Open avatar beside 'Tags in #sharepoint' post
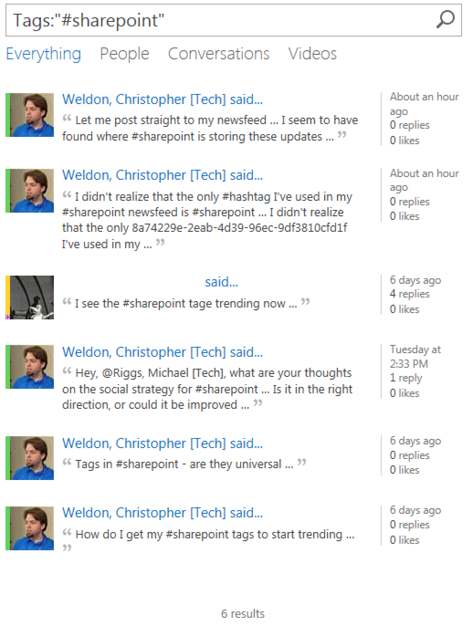473x626 pixels. [32, 458]
